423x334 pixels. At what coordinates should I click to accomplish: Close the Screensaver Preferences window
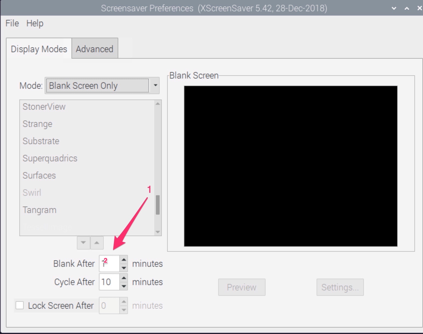419,8
